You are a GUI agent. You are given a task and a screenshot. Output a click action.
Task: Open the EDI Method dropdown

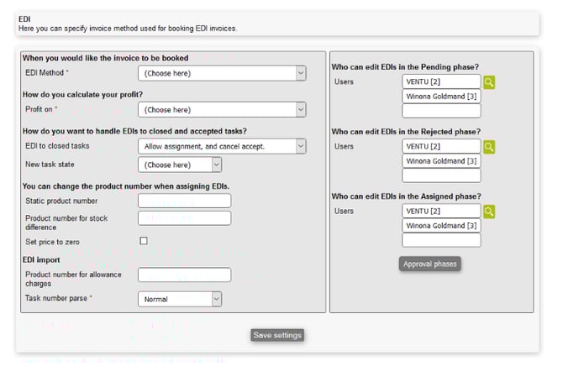point(222,74)
